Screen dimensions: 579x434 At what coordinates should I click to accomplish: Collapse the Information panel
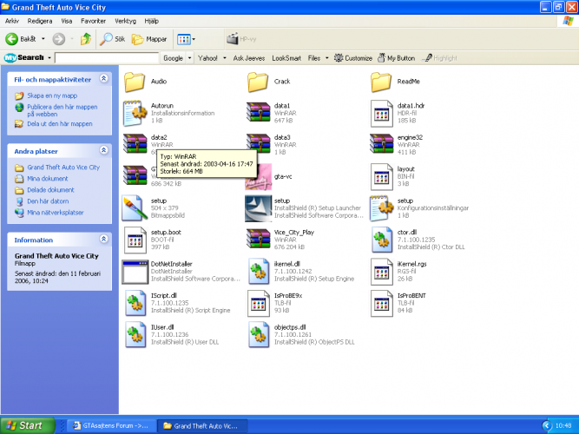[x=103, y=240]
